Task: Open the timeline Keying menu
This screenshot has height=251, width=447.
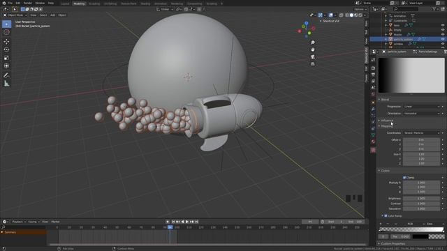Action: click(x=34, y=222)
